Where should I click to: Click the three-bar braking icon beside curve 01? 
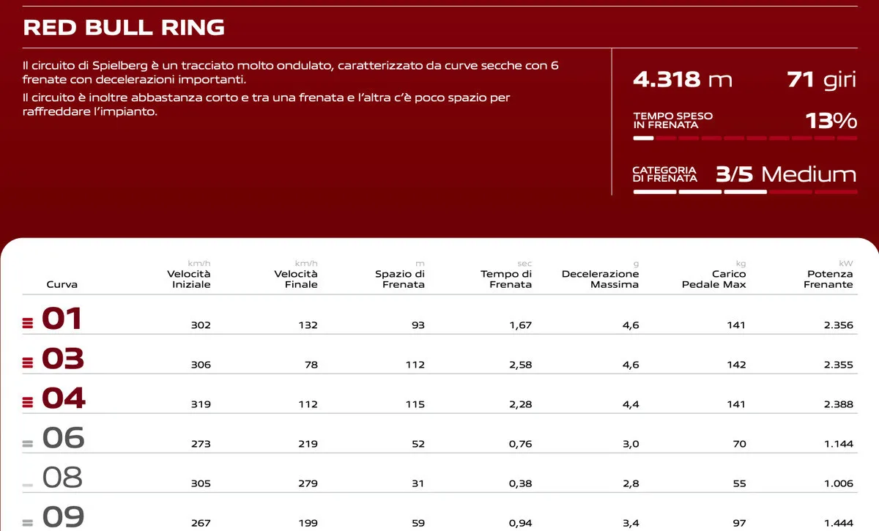pos(28,322)
